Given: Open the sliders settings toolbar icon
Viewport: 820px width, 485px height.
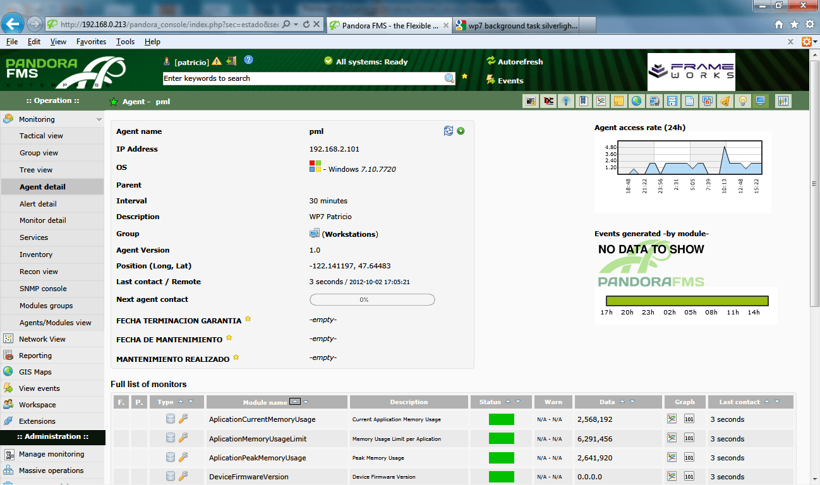Looking at the screenshot, I should [783, 100].
